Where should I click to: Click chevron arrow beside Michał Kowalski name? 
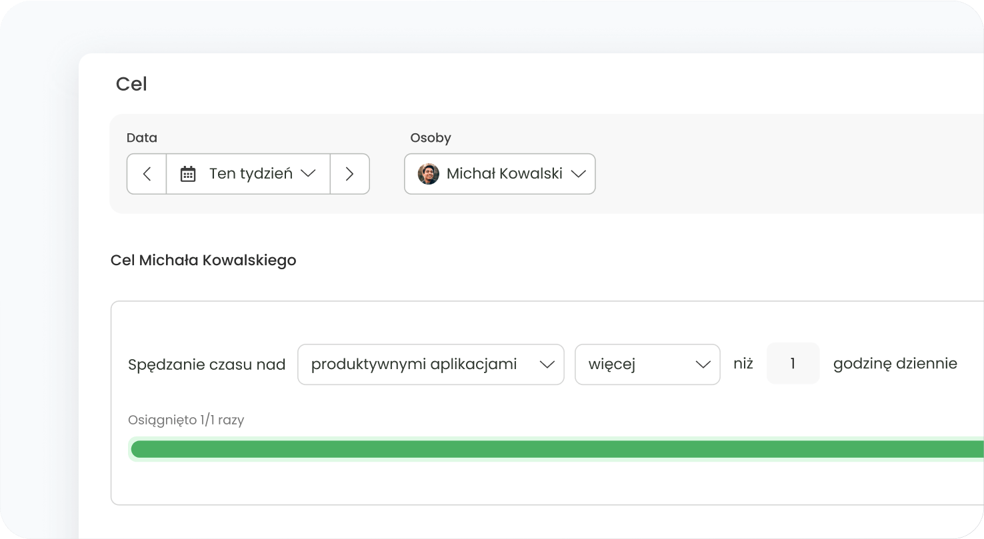coord(578,174)
